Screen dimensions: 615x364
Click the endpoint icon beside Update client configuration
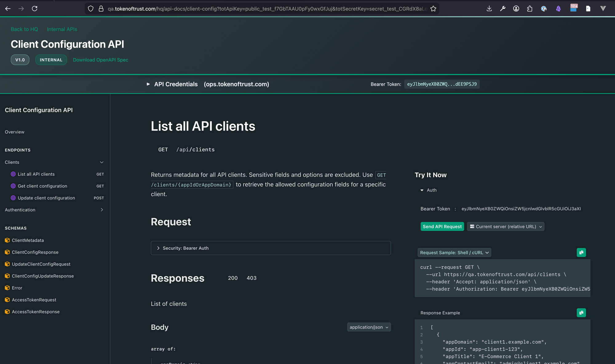point(13,198)
